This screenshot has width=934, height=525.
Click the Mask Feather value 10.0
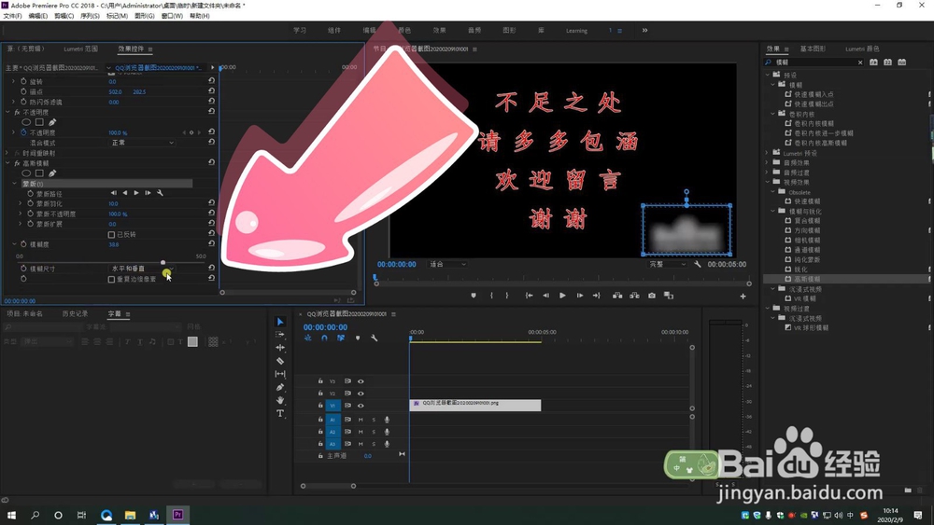pos(113,204)
